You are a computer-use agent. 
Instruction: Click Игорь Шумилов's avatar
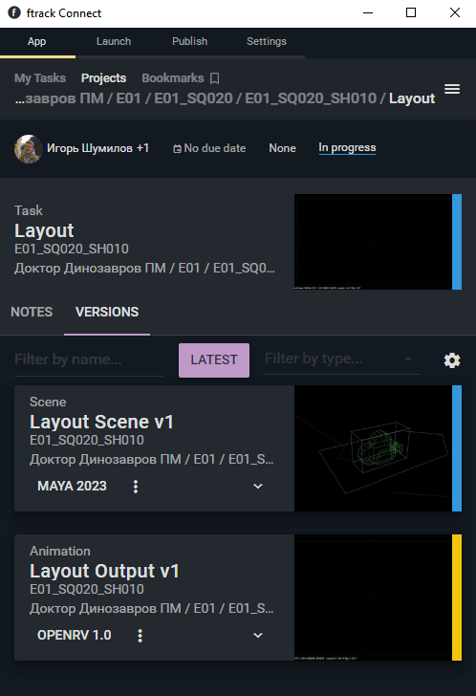pyautogui.click(x=29, y=149)
